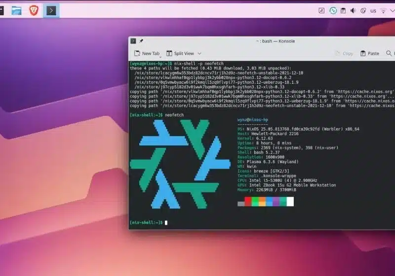Open the audio volume tray icon
395x276 pixels.
pos(353,10)
